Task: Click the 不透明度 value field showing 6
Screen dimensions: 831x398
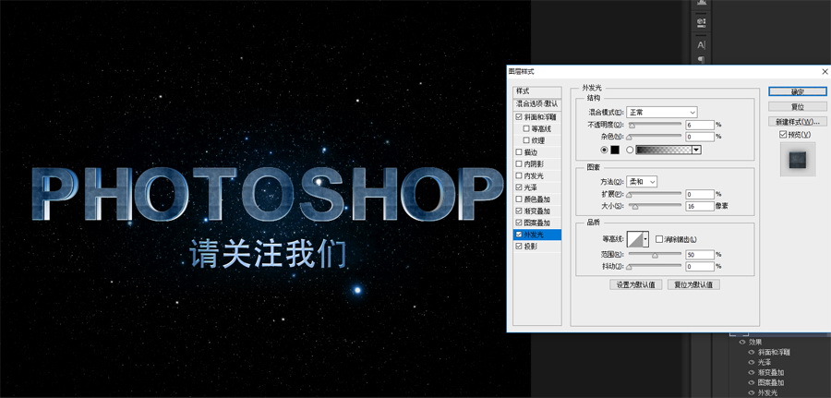Action: coord(700,125)
